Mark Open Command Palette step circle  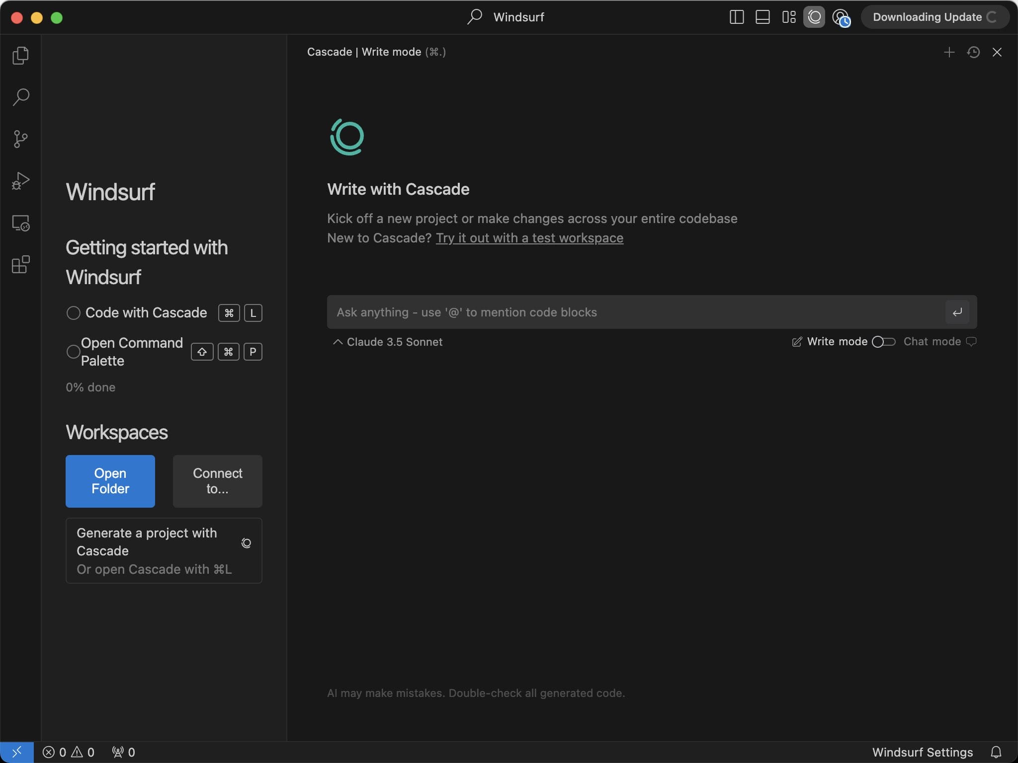[x=73, y=352]
